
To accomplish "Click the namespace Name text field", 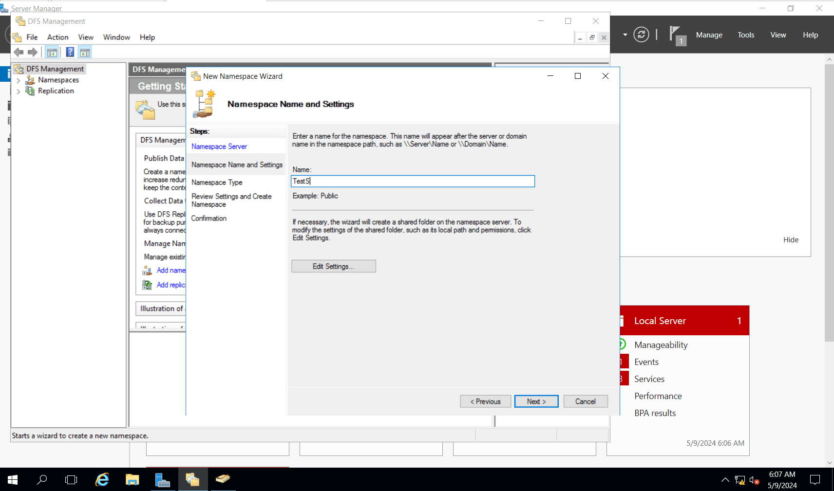I will pos(413,182).
